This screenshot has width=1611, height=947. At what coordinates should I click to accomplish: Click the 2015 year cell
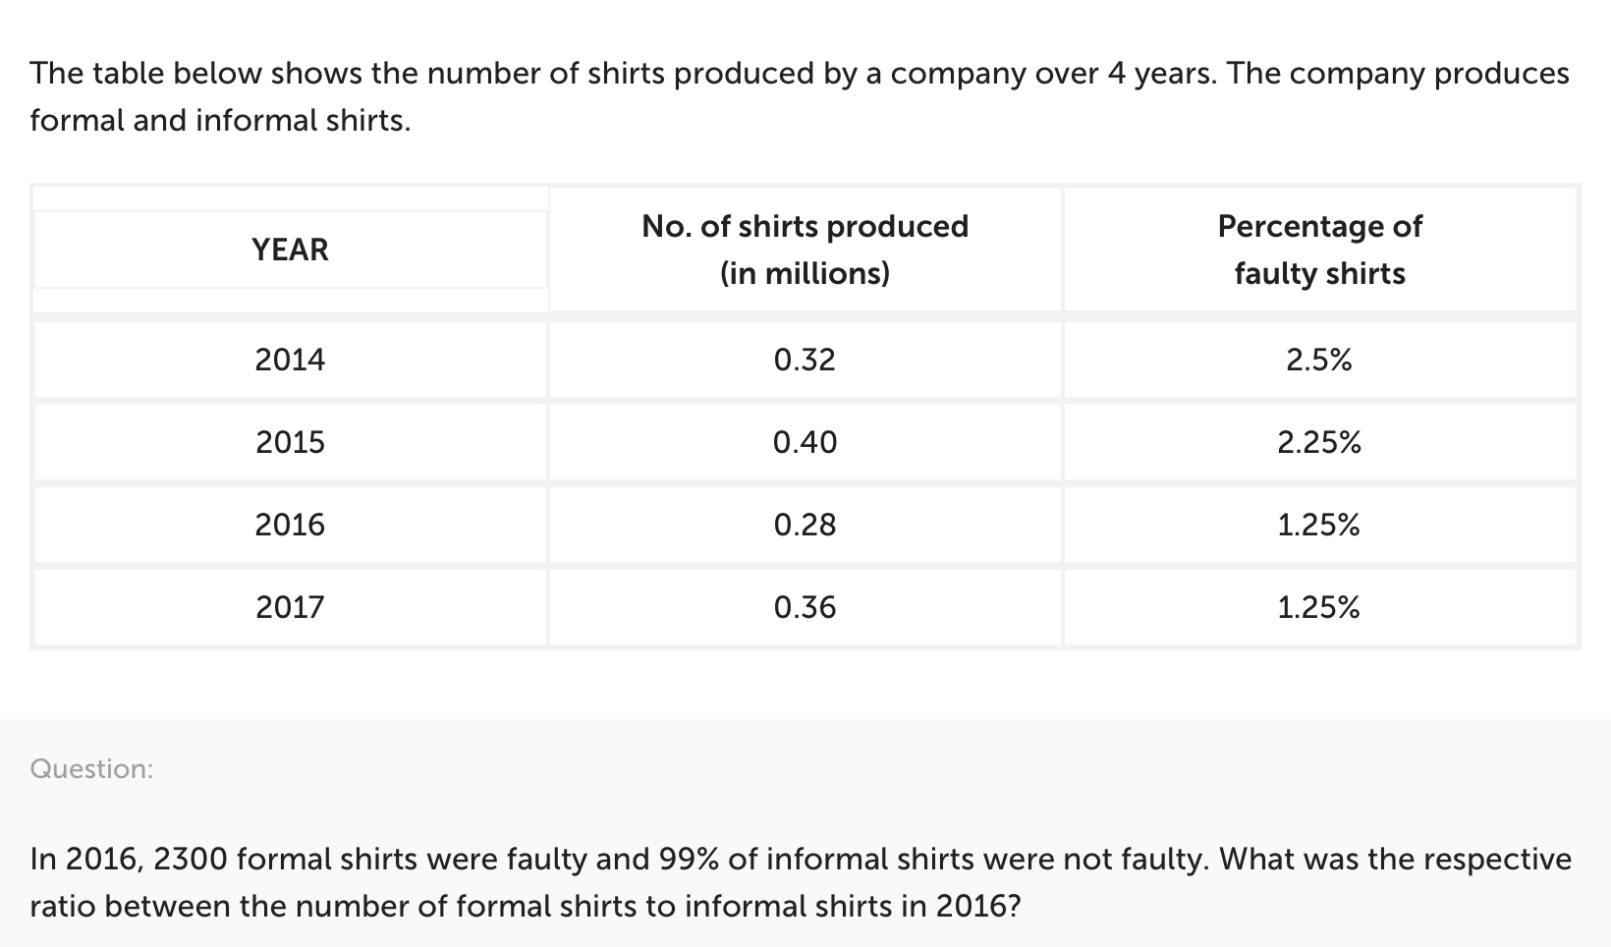tap(290, 442)
